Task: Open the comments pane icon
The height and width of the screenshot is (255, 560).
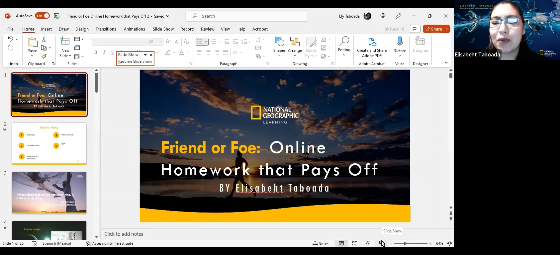Action: click(x=415, y=29)
